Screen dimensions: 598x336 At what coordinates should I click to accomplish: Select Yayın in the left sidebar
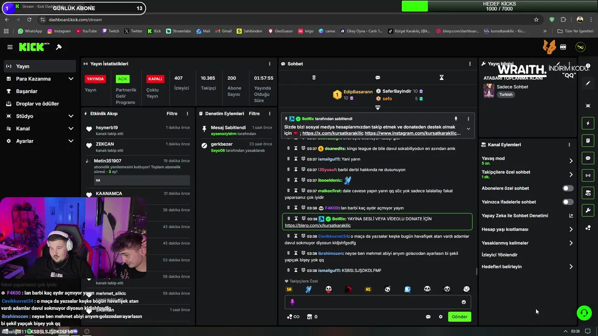(x=40, y=66)
